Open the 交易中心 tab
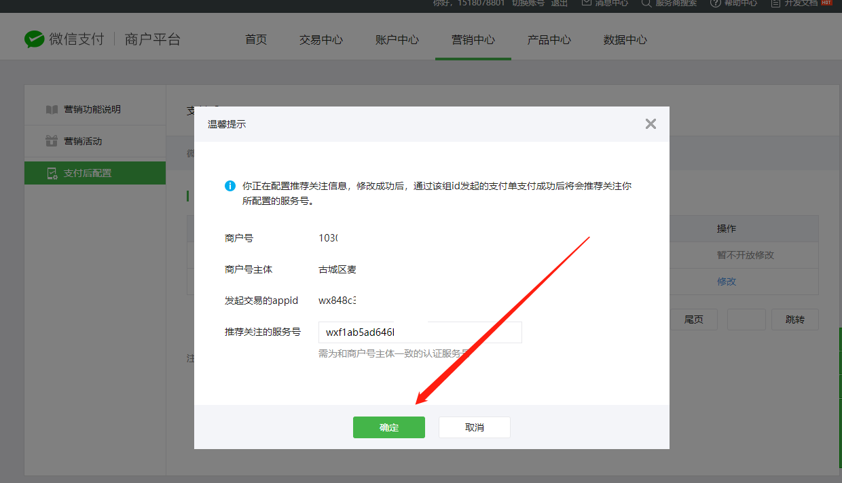The width and height of the screenshot is (842, 483). pos(321,39)
